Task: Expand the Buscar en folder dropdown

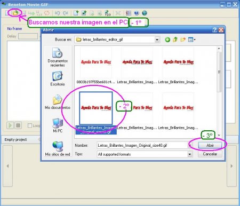Action: (157, 39)
